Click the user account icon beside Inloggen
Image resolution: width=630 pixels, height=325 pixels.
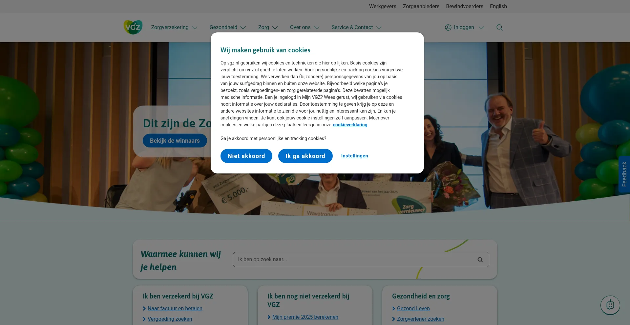(x=448, y=27)
